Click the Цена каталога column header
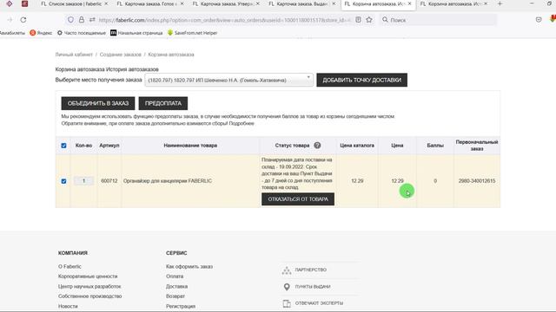The width and height of the screenshot is (556, 312). coord(357,146)
